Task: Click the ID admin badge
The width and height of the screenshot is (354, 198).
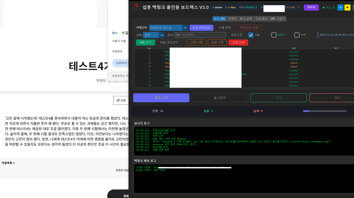Action: coord(217,7)
